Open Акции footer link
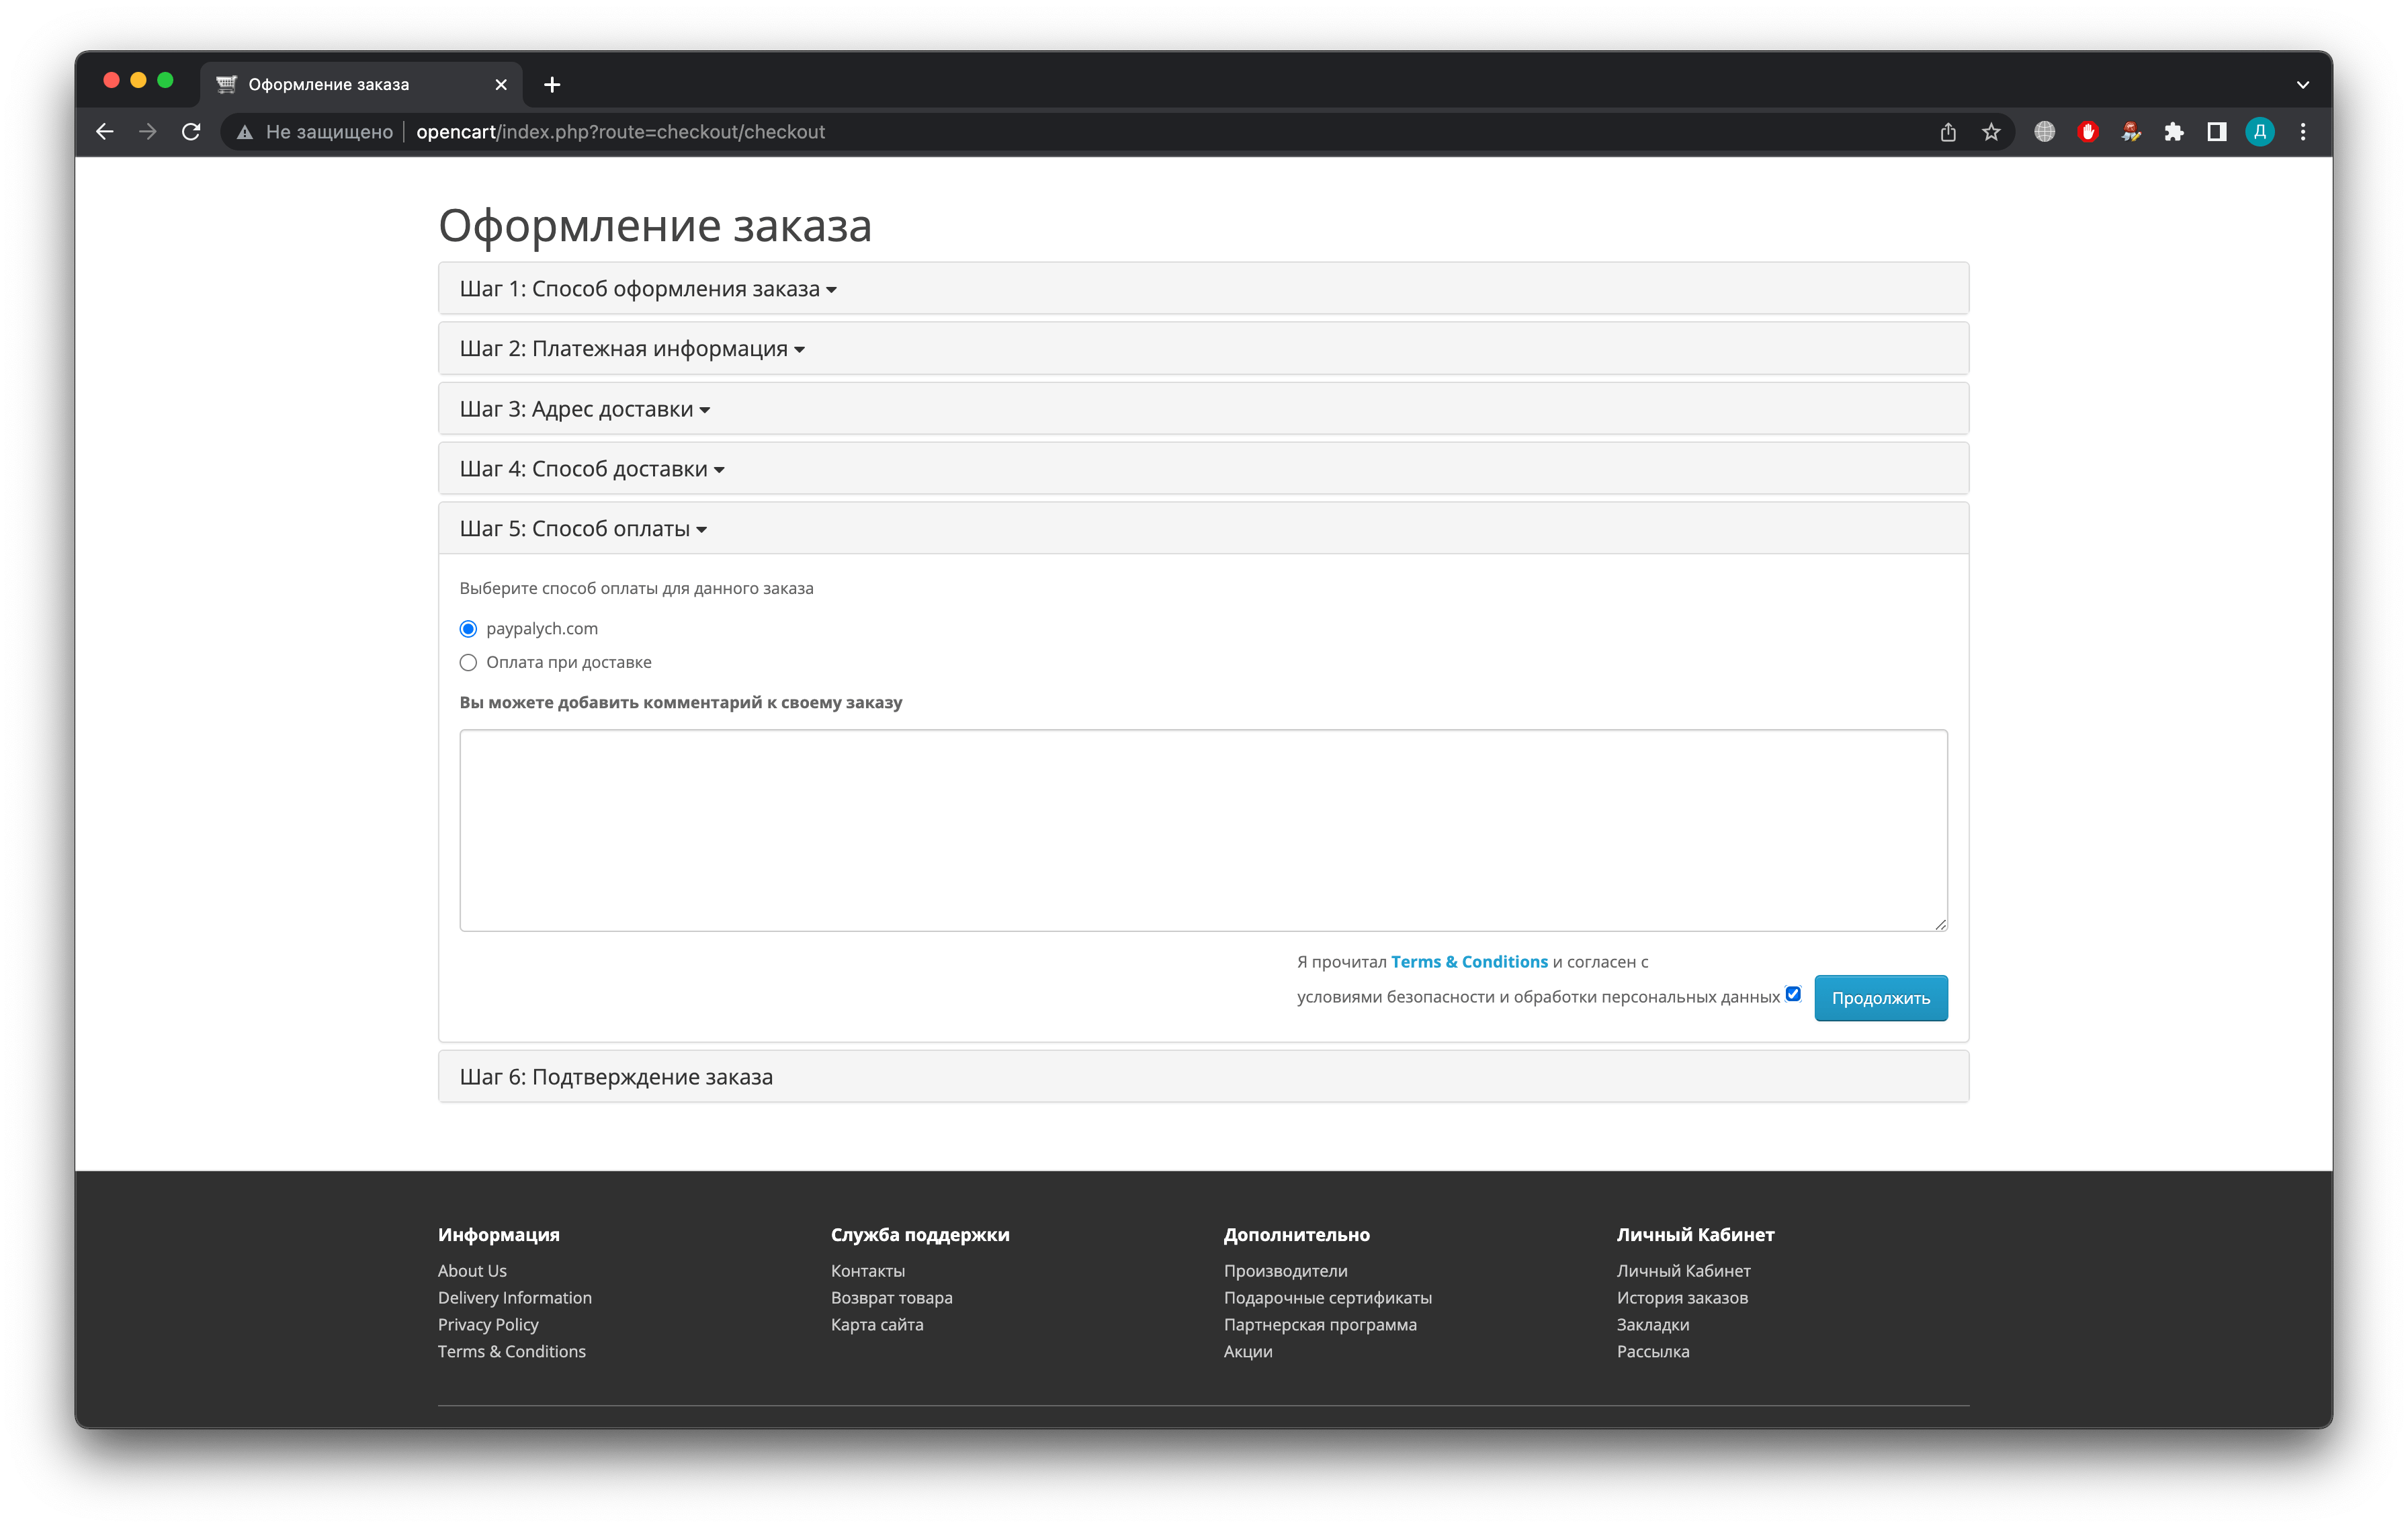This screenshot has height=1528, width=2408. point(1248,1352)
